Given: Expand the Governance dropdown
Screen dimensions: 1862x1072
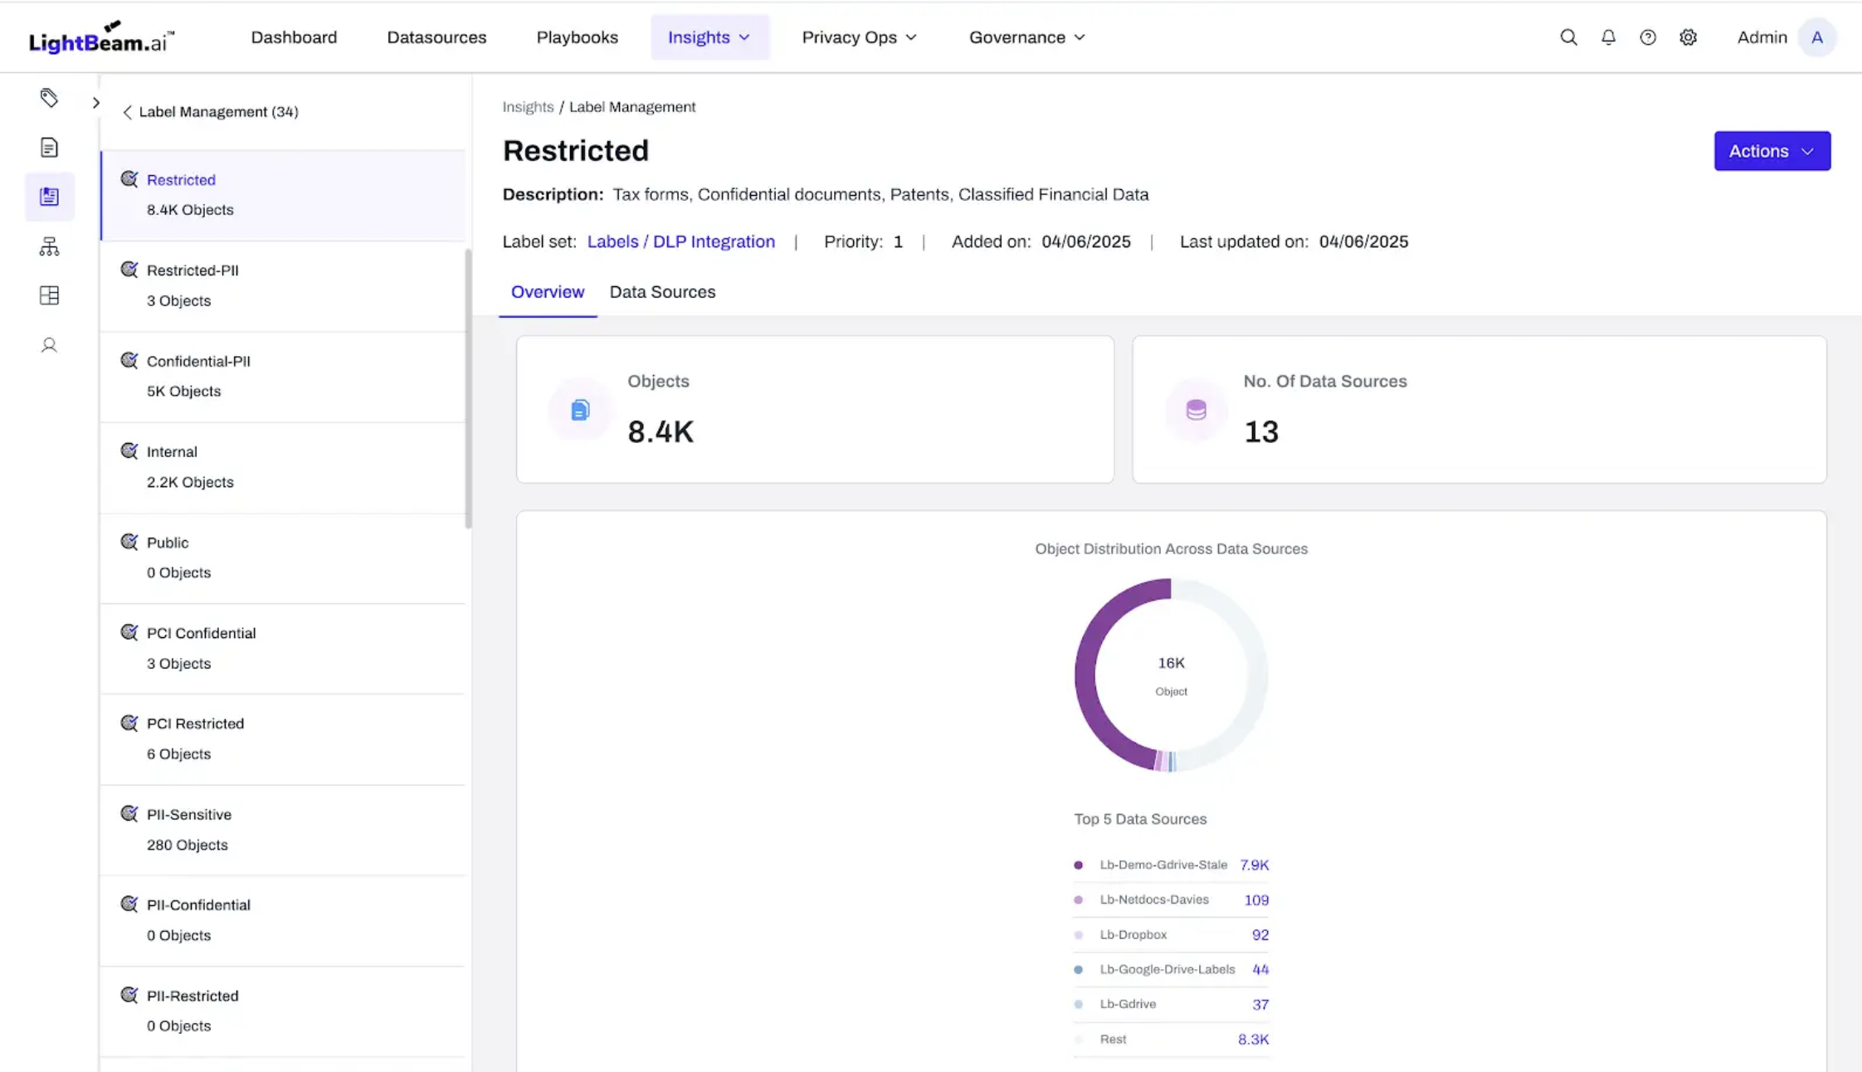Looking at the screenshot, I should (1026, 37).
